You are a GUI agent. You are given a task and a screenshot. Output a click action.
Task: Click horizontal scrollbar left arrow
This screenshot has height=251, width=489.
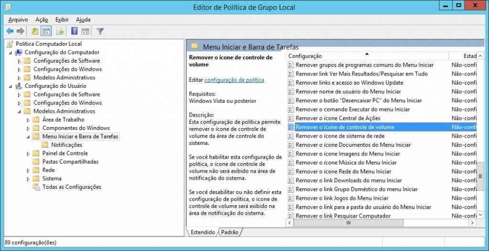(290, 223)
